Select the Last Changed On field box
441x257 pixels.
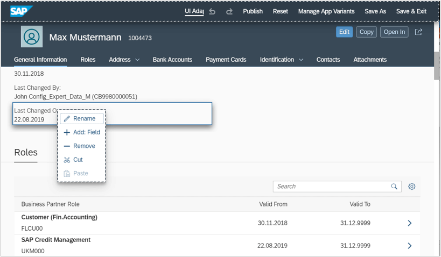(x=112, y=114)
